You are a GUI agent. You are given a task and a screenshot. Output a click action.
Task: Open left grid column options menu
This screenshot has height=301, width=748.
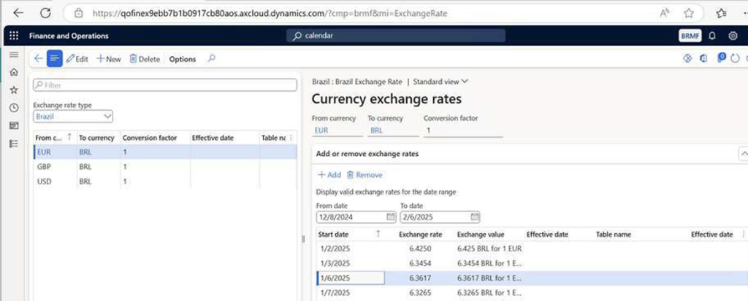pyautogui.click(x=292, y=138)
